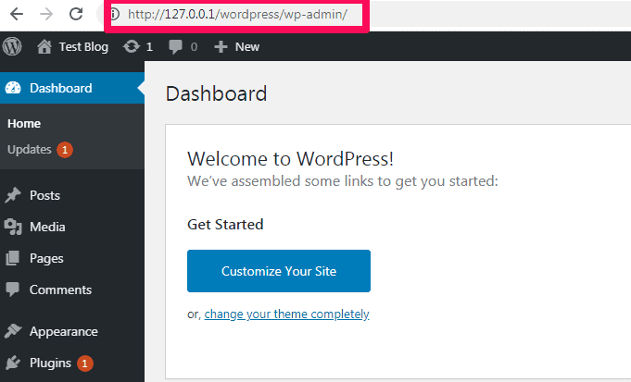631x382 pixels.
Task: Click the Pages sidebar icon
Action: pos(13,258)
